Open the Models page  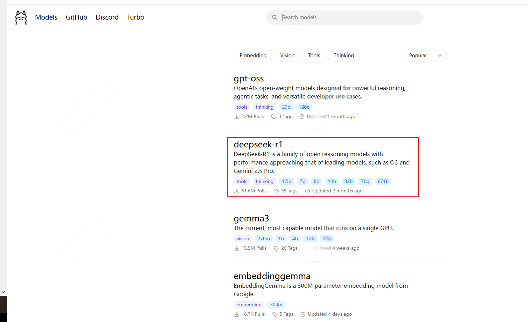pyautogui.click(x=46, y=17)
